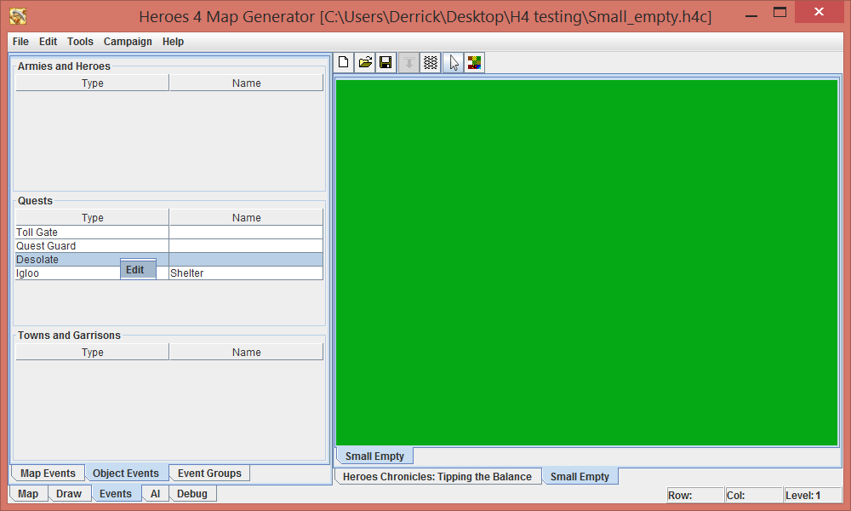Select the Igloo quest row
Image resolution: width=851 pixels, height=511 pixels.
pos(169,273)
